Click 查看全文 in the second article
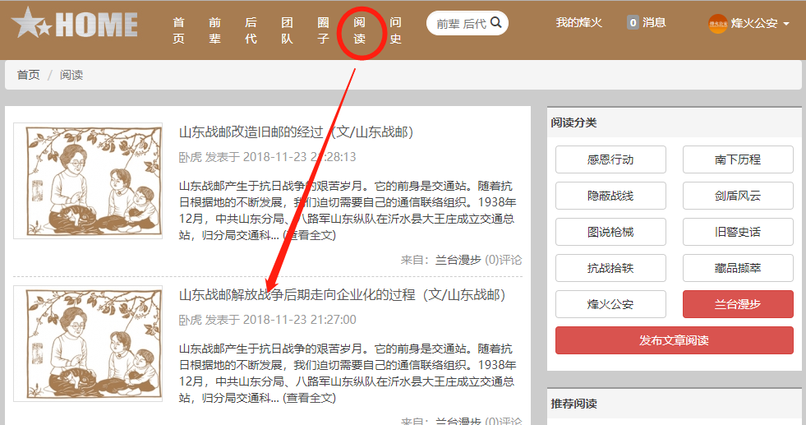Viewport: 806px width, 425px height. 309,398
